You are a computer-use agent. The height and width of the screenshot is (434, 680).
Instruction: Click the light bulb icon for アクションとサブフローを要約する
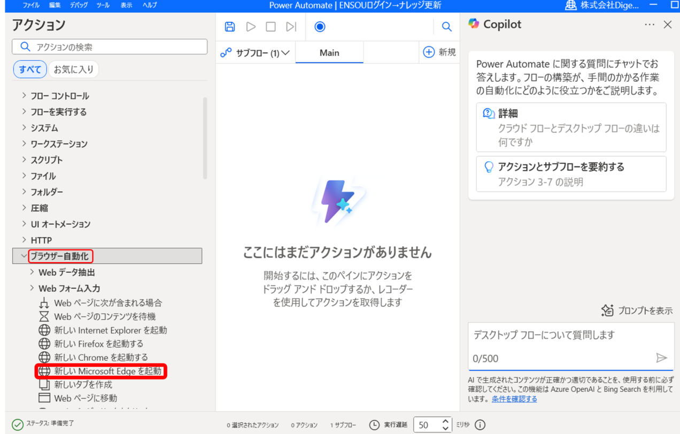[x=489, y=167]
